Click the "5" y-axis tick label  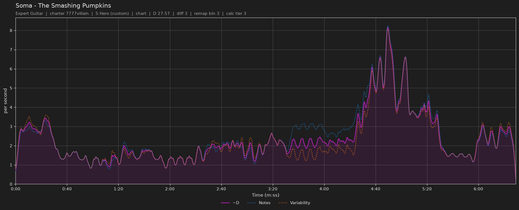[11, 88]
